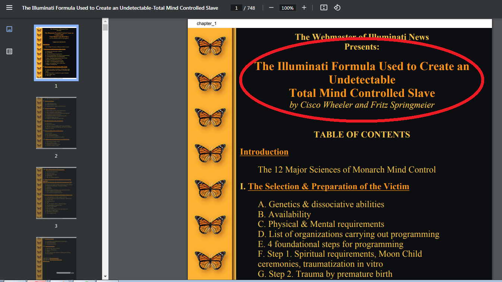Click 'The Webmaster of Illuminati News' text

[362, 37]
